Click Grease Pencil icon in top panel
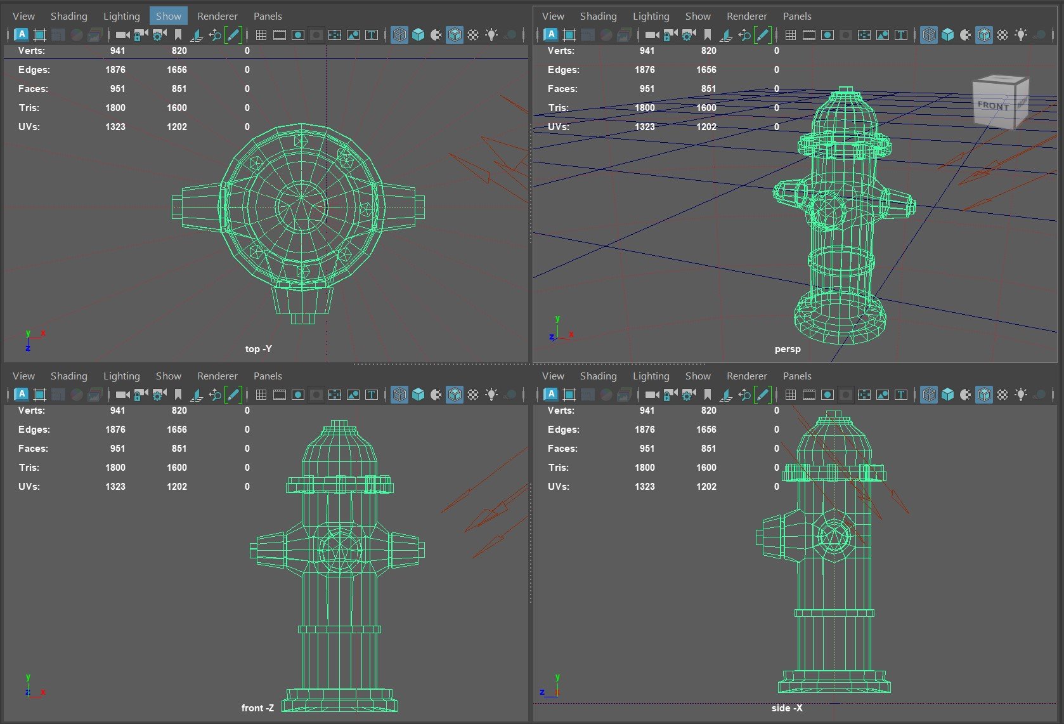 (x=233, y=35)
